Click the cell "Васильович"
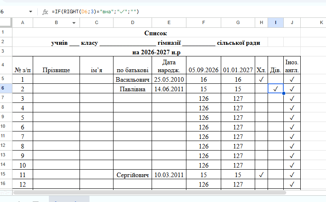 click(133, 79)
